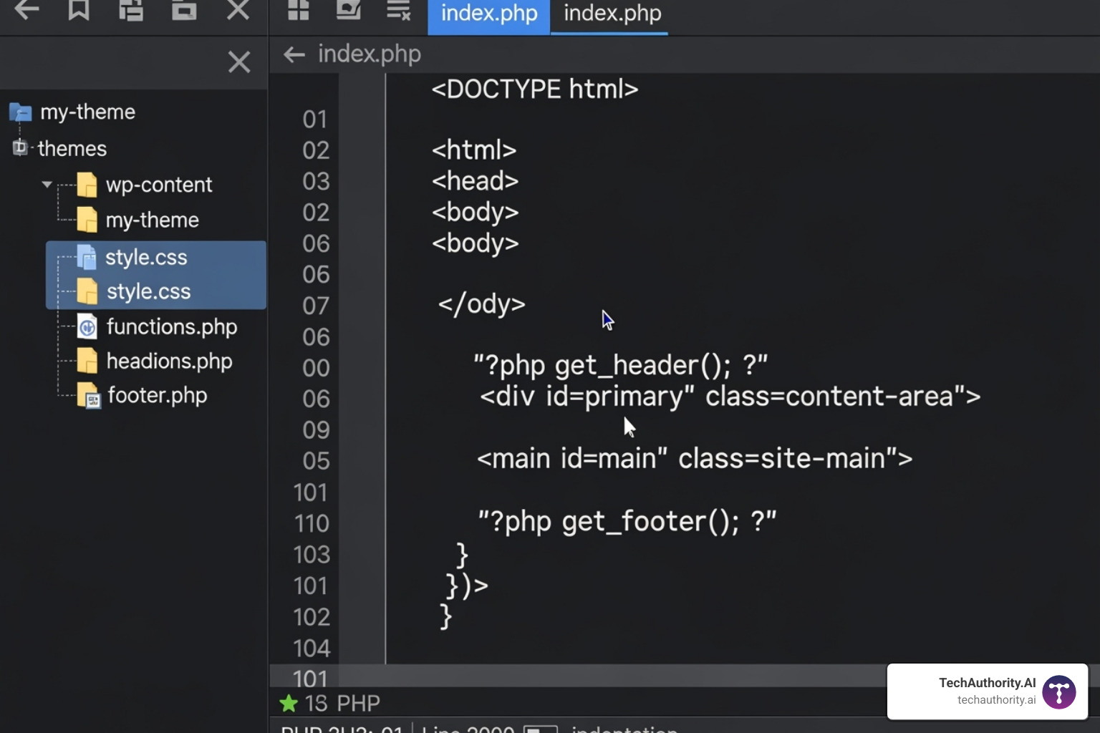Click the save-all icon in the toolbar
Viewport: 1100px width, 733px height.
(x=131, y=10)
